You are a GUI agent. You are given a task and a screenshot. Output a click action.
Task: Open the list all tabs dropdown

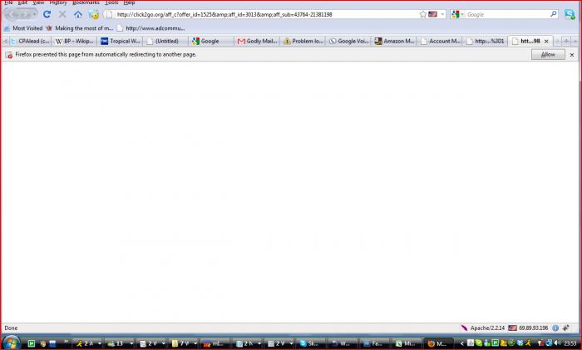(x=575, y=42)
